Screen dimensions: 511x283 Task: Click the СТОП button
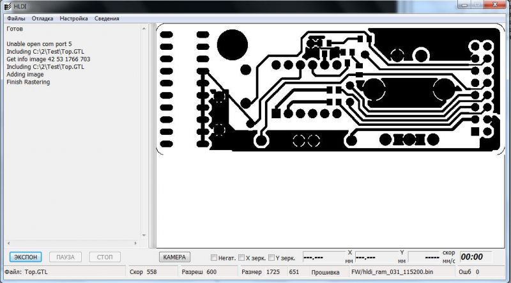[x=105, y=257]
